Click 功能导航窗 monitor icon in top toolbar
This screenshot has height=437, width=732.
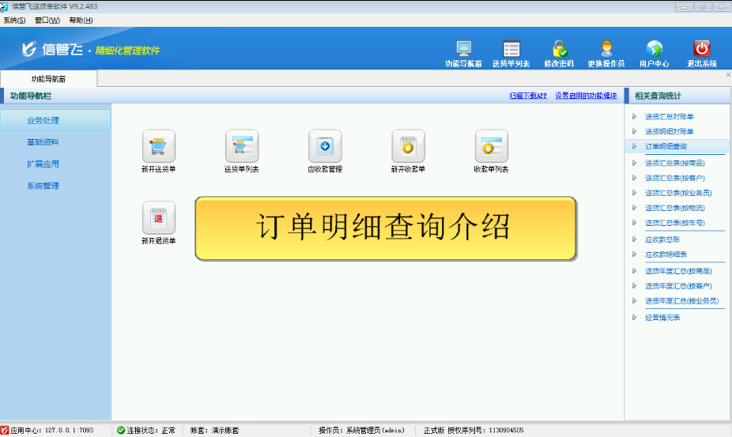pos(463,49)
